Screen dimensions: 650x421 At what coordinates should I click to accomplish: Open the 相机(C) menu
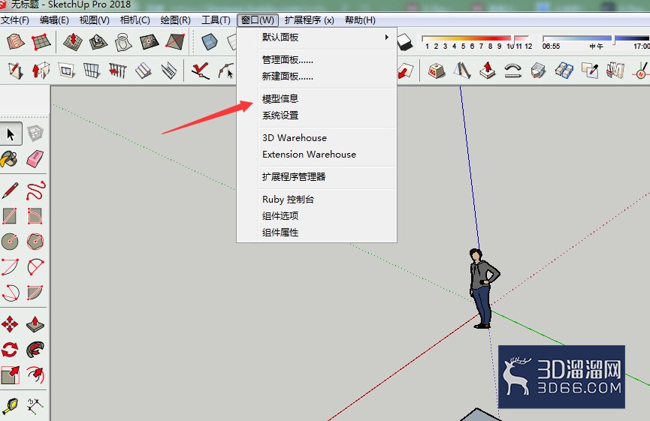pyautogui.click(x=135, y=20)
